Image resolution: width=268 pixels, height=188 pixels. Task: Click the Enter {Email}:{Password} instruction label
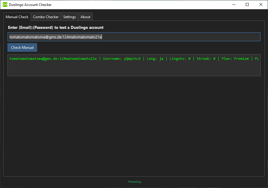pos(56,28)
